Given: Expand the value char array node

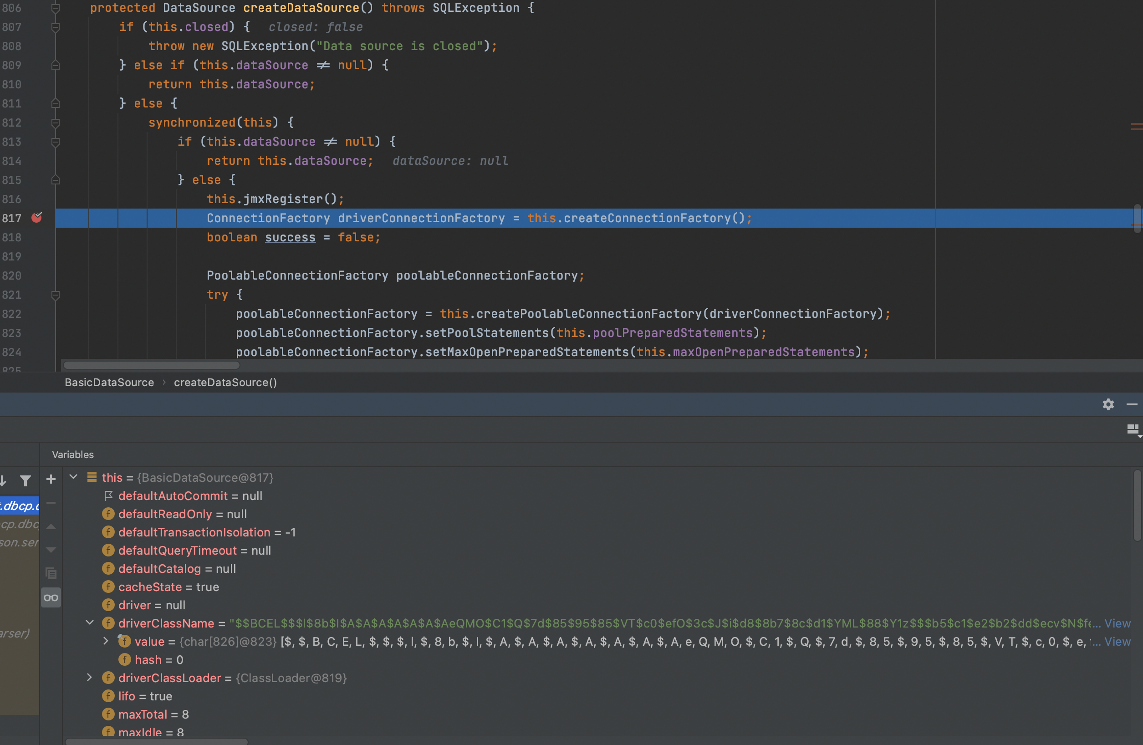Looking at the screenshot, I should [106, 641].
